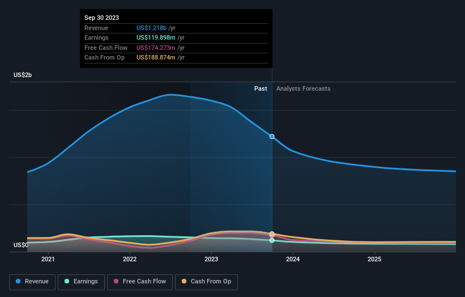Click the 'Free Cash Flow' row label in tooltip
465x297 pixels.
[x=106, y=48]
